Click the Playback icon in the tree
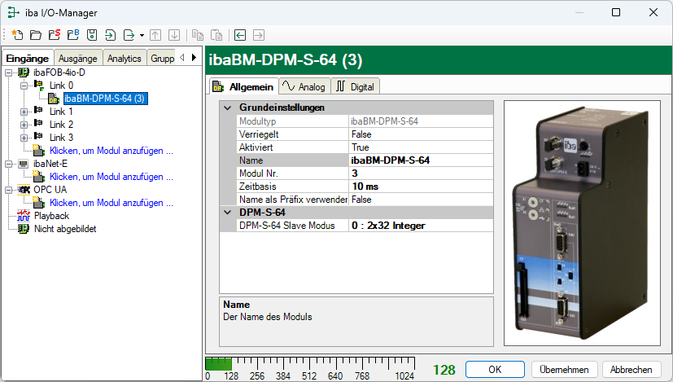The image size is (673, 382). point(24,216)
